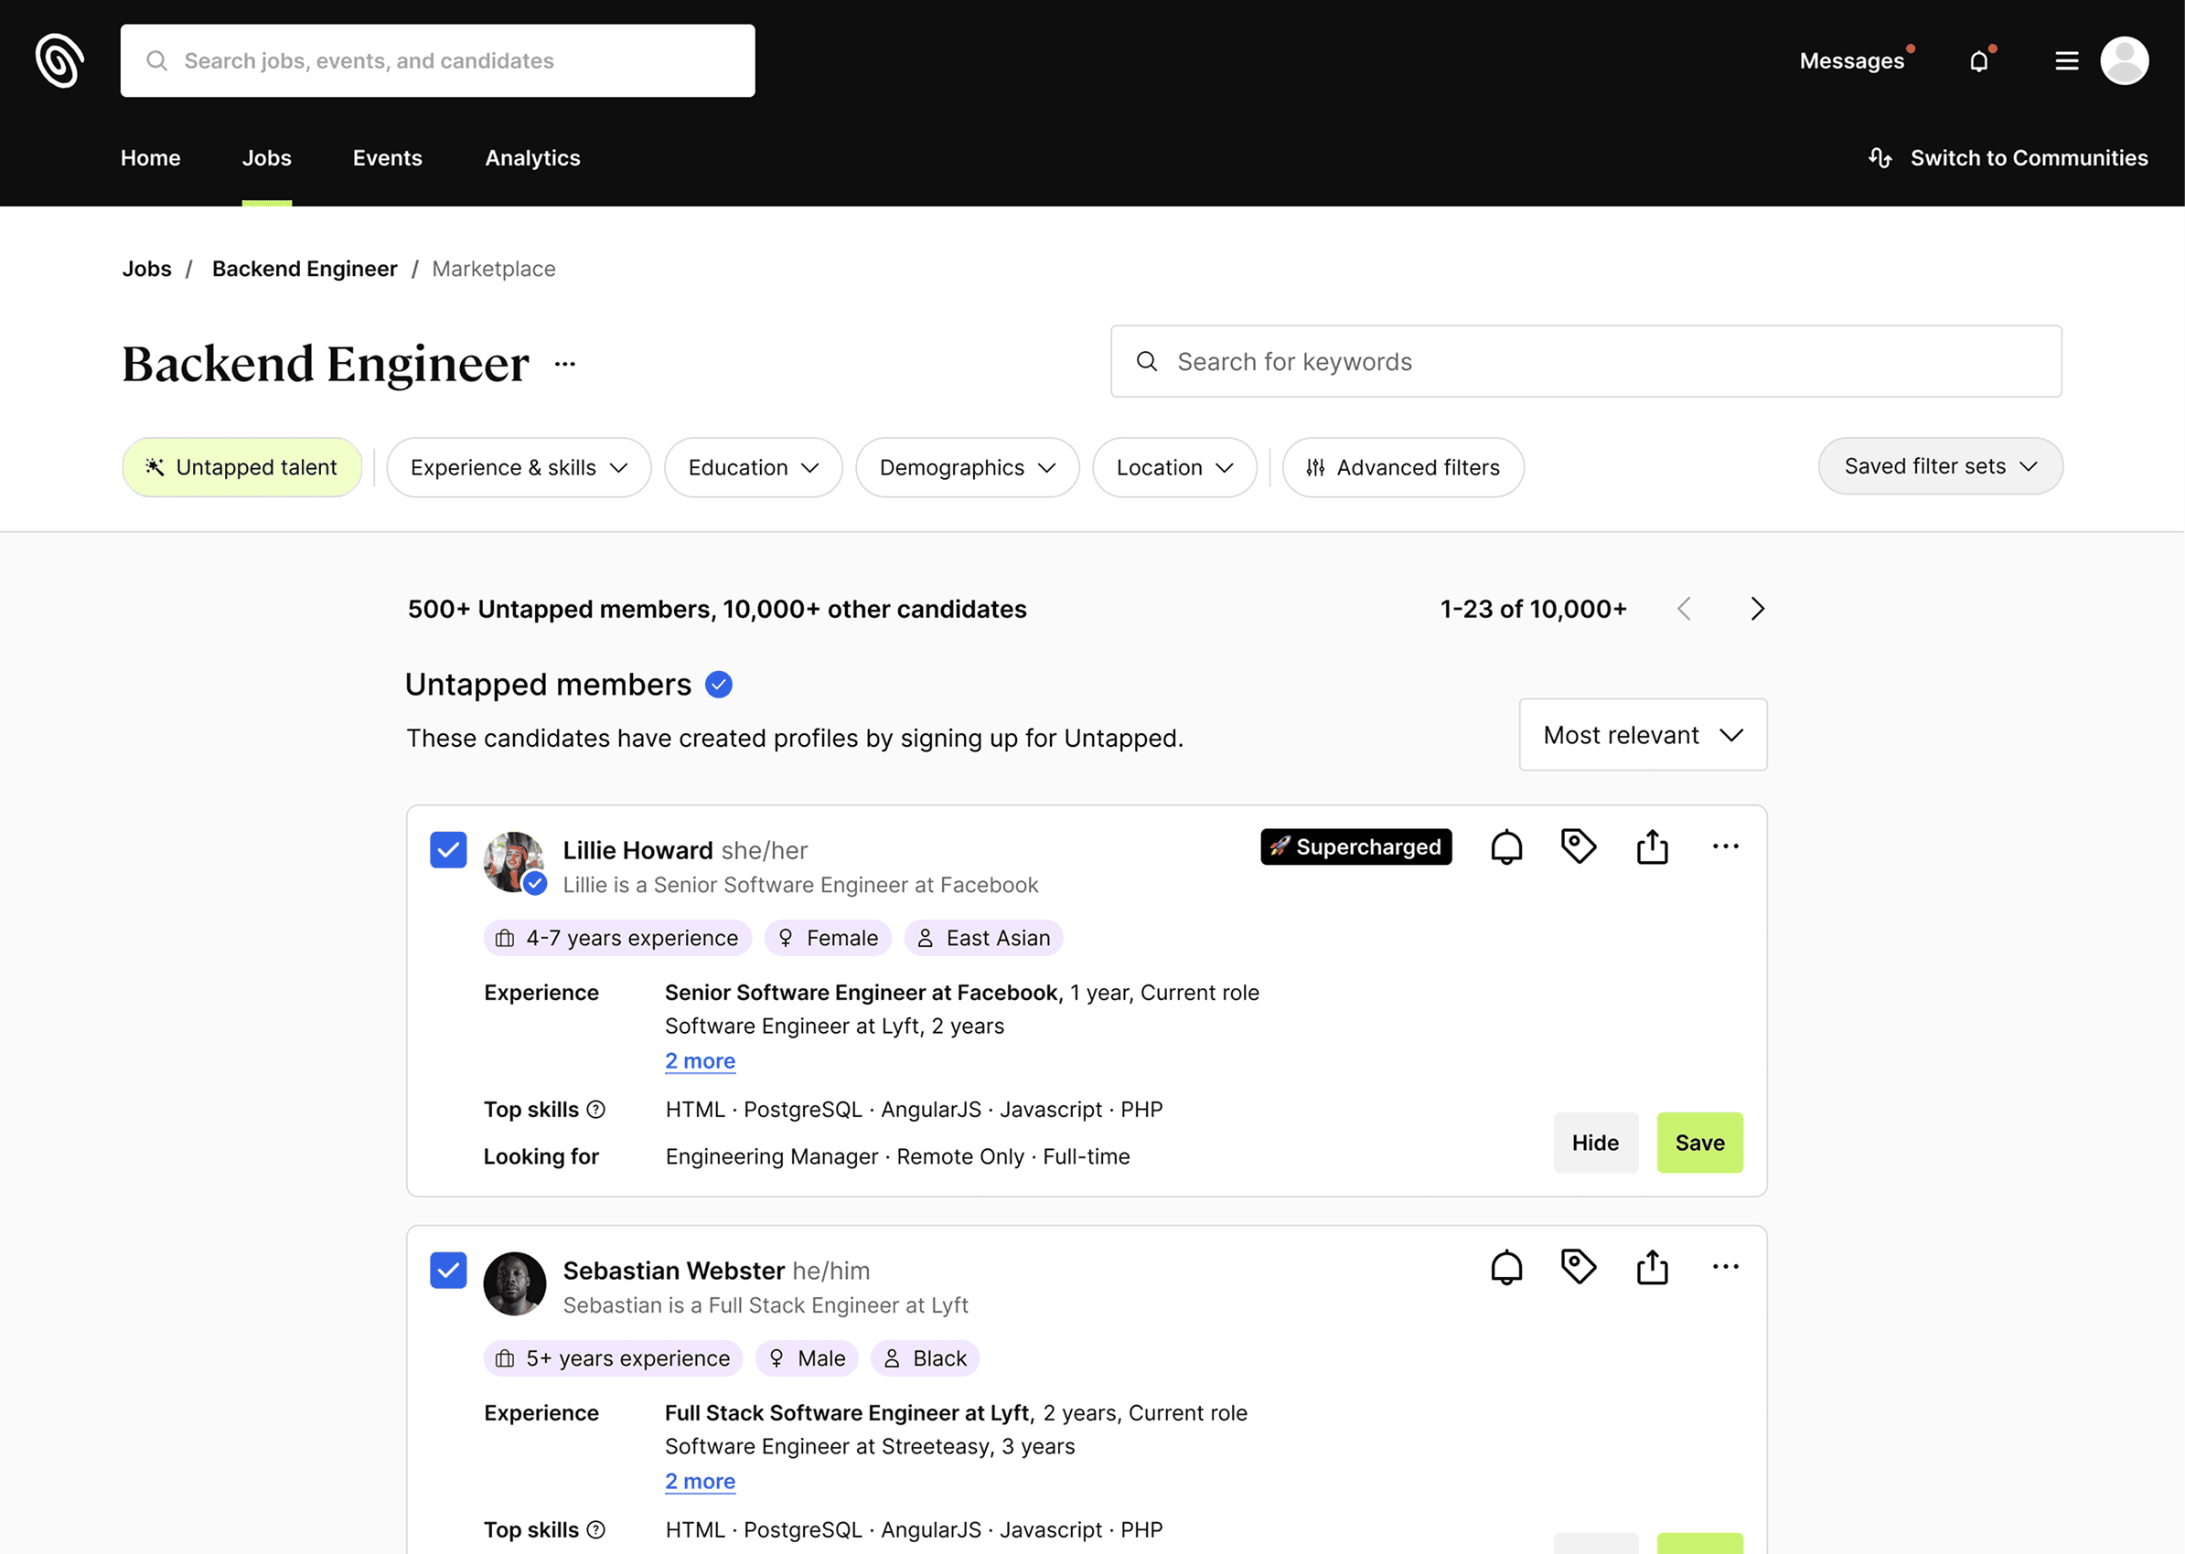Click the share icon on Sebastian Webster's card

1652,1267
